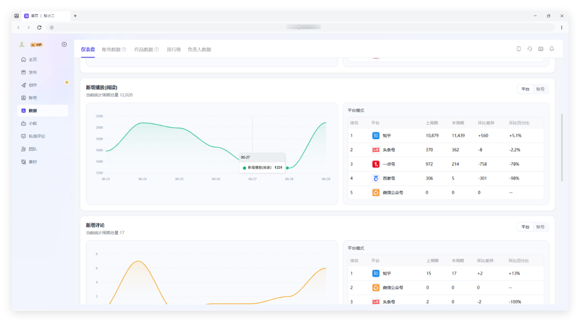
Task: Switch to the 作品数据 tab
Action: (143, 49)
